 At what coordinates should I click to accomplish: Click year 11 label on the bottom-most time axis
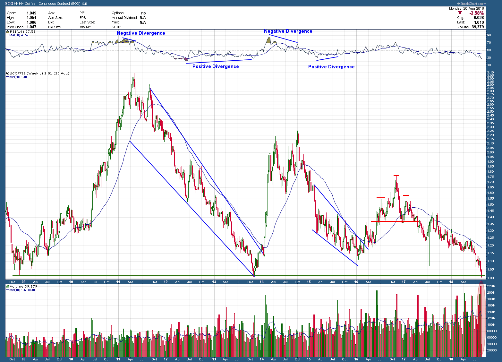pos(118,359)
